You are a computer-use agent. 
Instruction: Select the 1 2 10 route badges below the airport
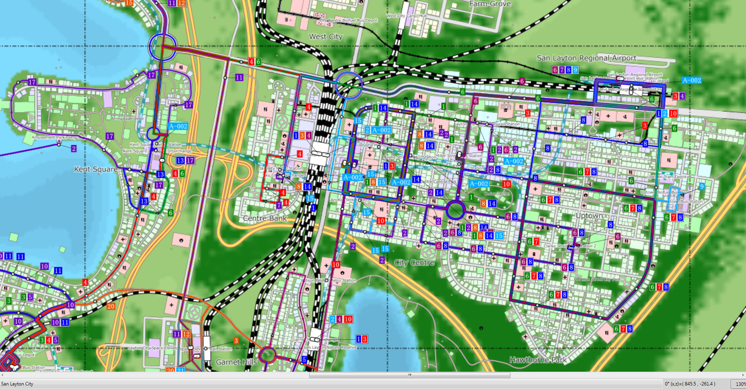(x=667, y=113)
